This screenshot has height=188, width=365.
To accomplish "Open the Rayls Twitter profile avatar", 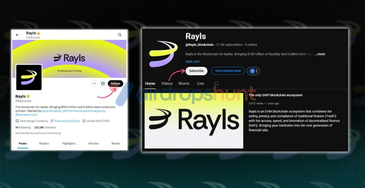I will pyautogui.click(x=29, y=77).
